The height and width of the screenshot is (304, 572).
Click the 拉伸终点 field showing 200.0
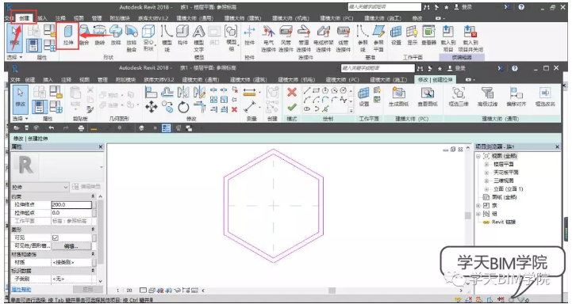coord(71,204)
